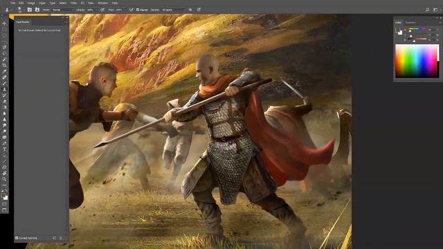Screen dimensions: 443x249
Task: Open the Flow slider dropdown arrow
Action: click(x=125, y=10)
